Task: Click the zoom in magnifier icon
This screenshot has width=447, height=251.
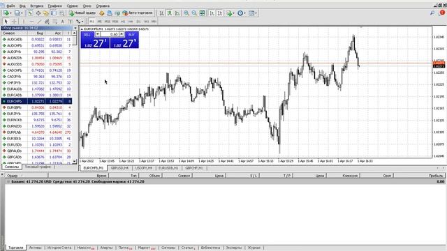Action: (186, 13)
